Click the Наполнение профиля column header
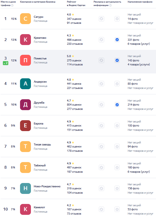156x216 pixels. point(140,2)
